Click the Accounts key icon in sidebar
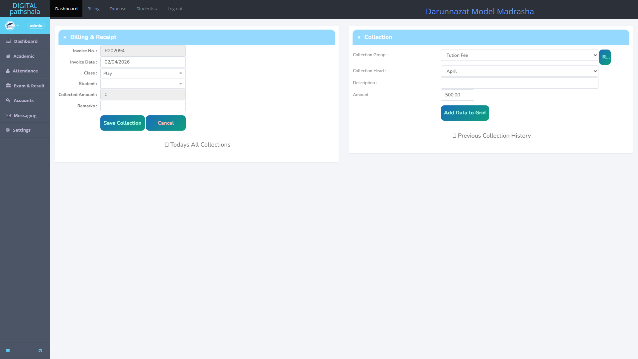Screen dimensions: 638x359 [x=8, y=100]
